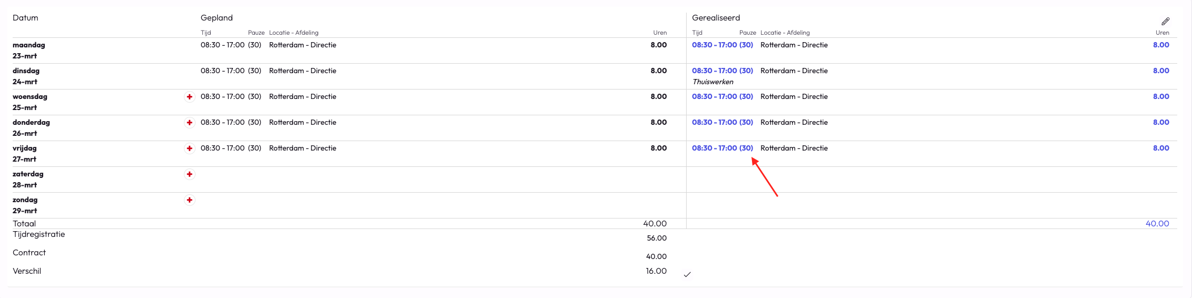Click the Thuiswerken note on dinsdag
The image size is (1192, 298).
pos(713,82)
